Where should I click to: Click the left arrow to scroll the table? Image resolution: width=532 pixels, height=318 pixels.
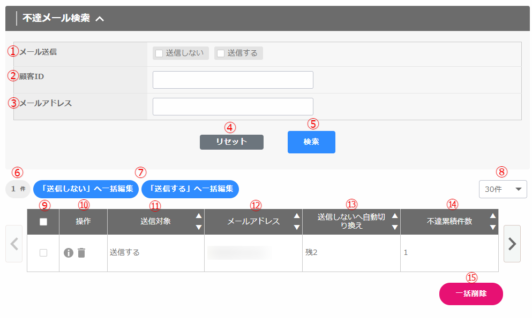click(14, 244)
